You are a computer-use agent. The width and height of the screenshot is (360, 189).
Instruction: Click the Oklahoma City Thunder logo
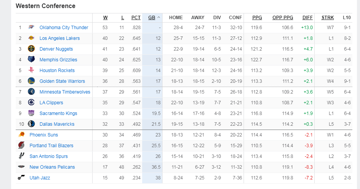tap(31, 27)
